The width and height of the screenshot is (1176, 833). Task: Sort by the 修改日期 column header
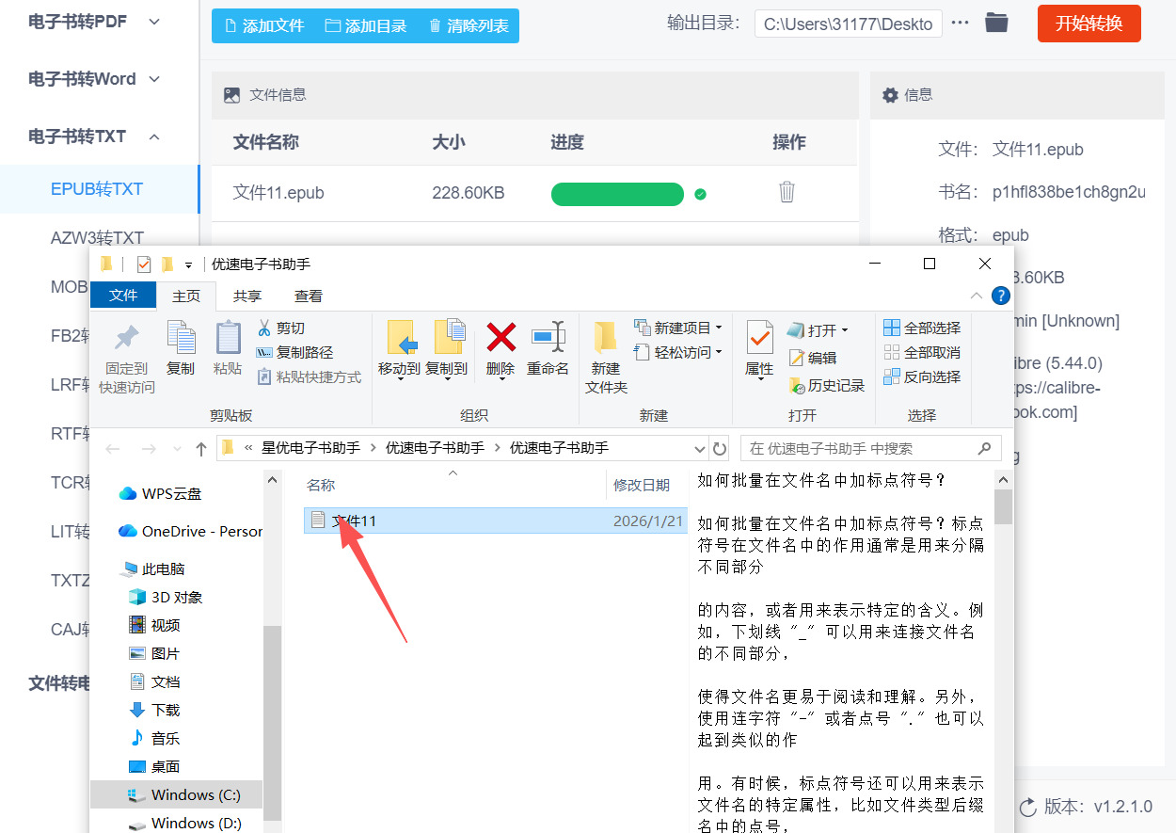click(642, 485)
